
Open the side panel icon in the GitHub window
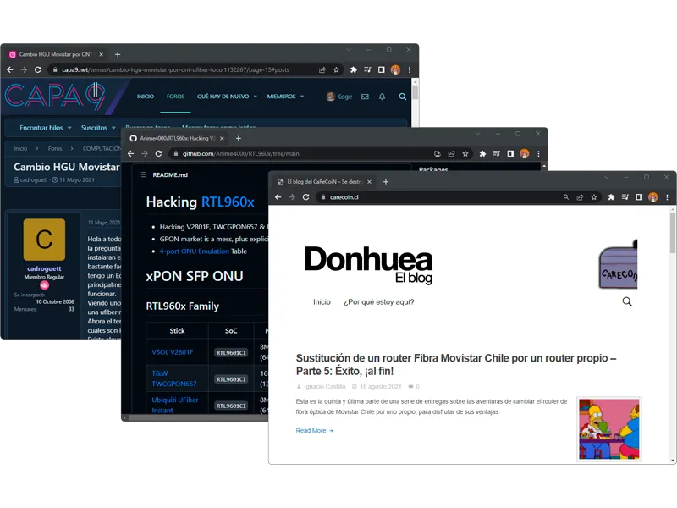pyautogui.click(x=510, y=153)
